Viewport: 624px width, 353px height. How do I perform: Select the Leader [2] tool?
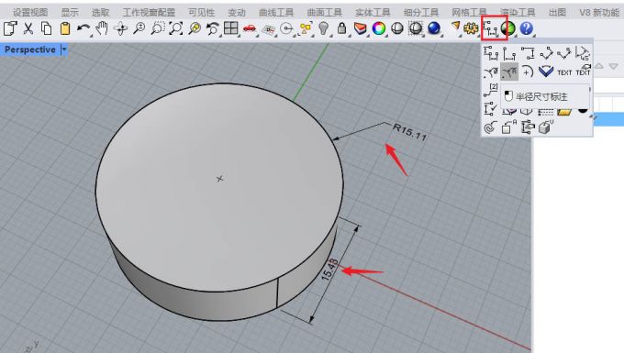(x=491, y=90)
